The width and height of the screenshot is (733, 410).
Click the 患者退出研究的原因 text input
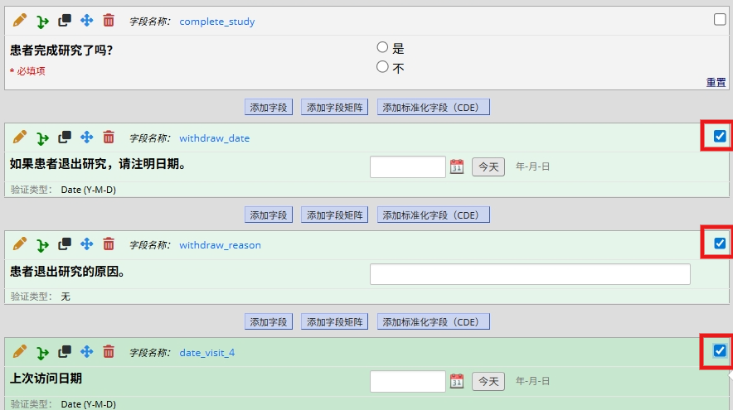coord(530,274)
